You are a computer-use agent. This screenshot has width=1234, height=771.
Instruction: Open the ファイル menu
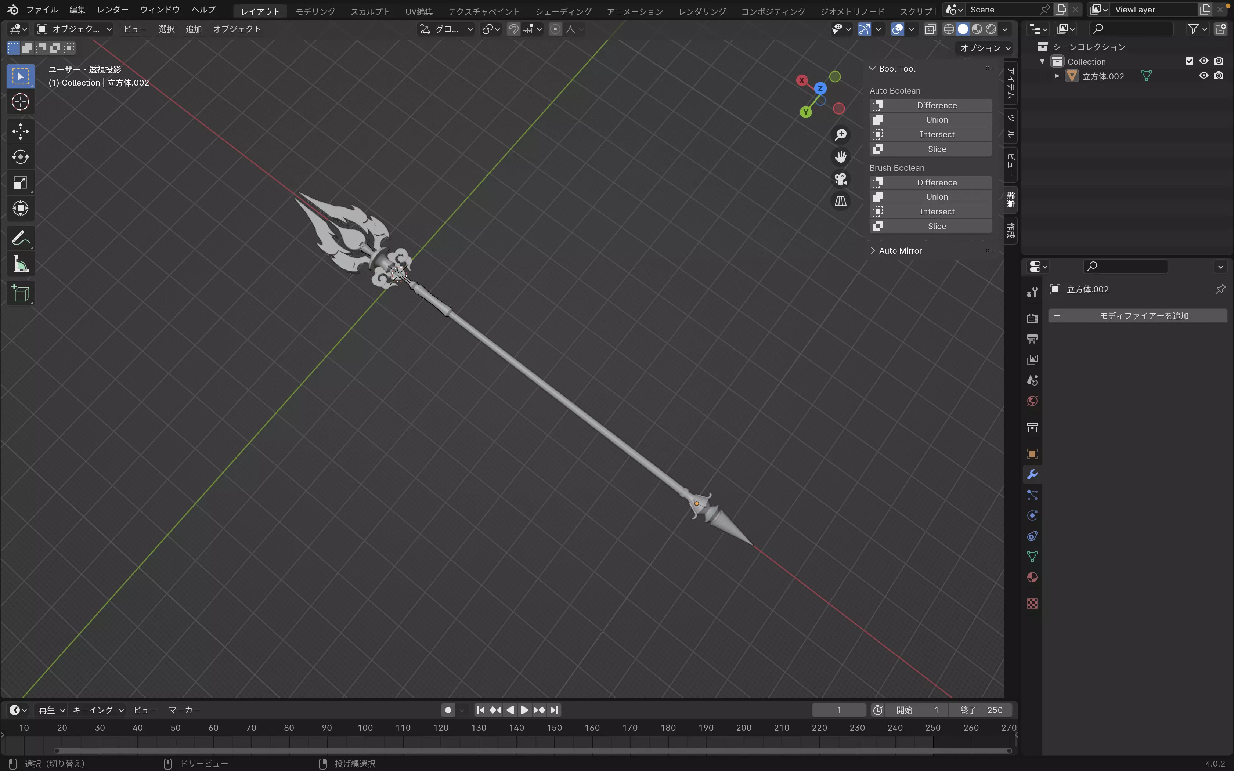tap(42, 10)
